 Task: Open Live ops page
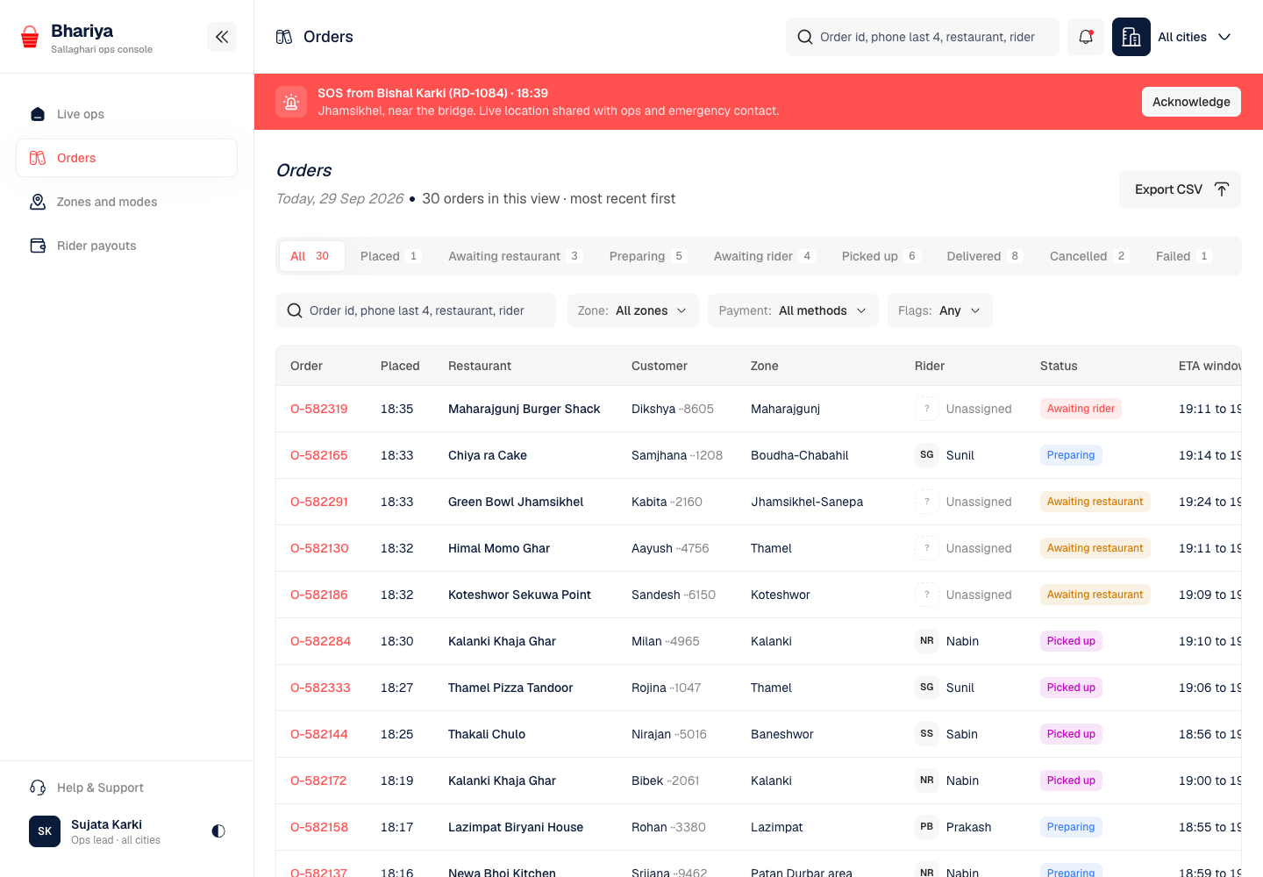(x=126, y=114)
